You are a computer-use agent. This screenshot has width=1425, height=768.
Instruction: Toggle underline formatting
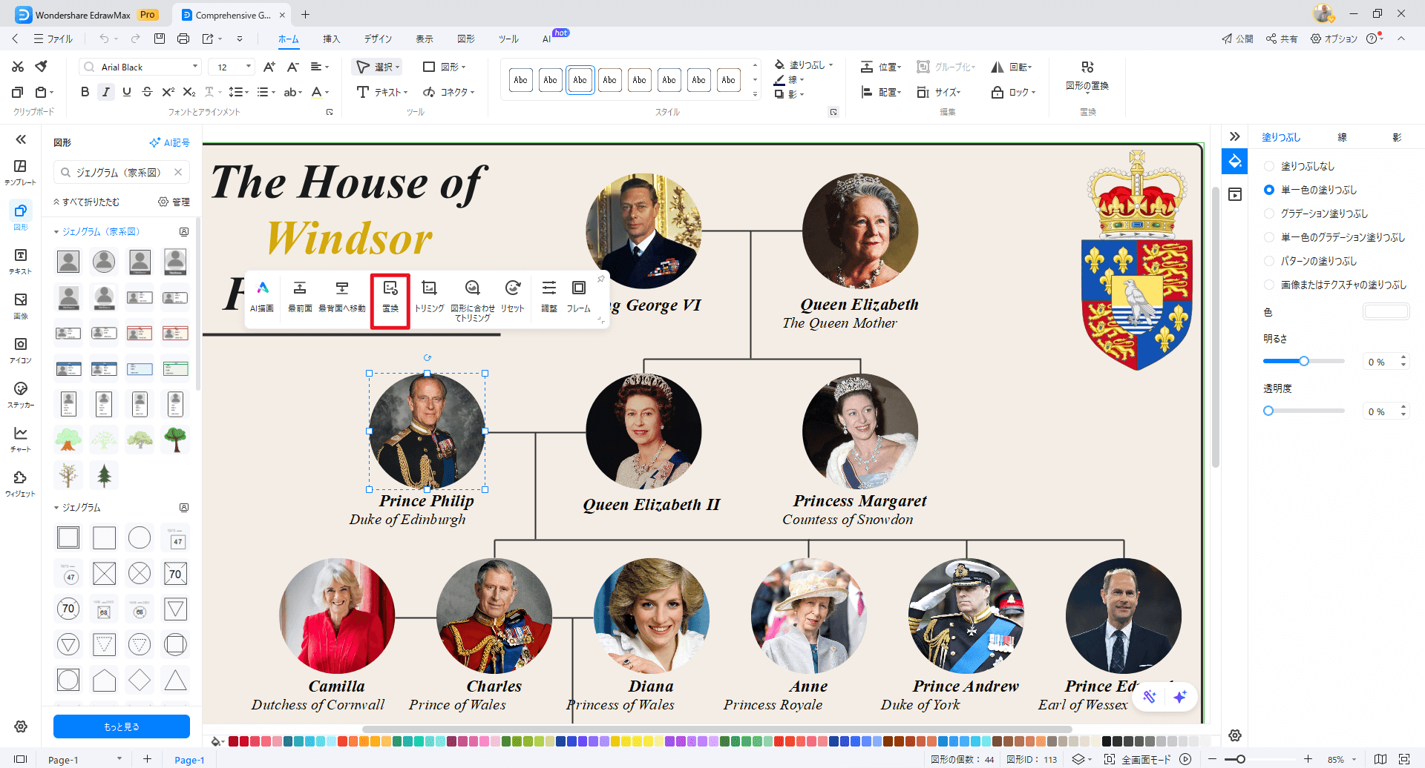tap(127, 92)
